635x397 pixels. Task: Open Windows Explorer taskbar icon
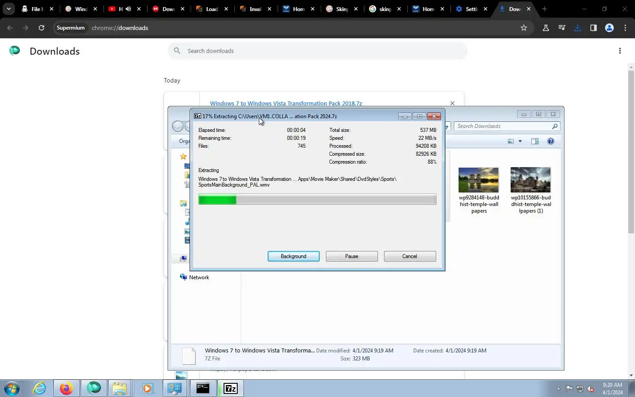coord(120,389)
